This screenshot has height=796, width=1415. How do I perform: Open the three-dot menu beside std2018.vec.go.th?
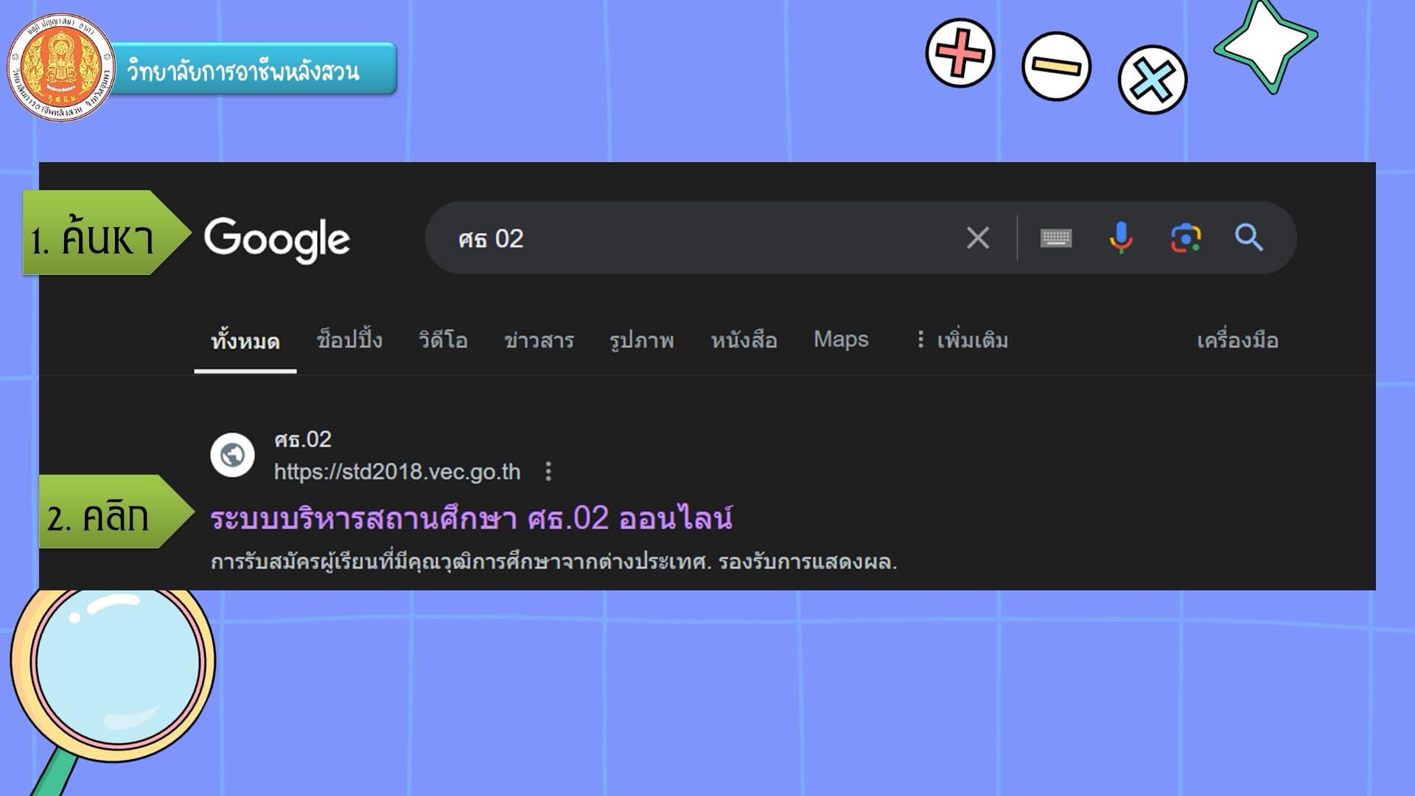[548, 472]
